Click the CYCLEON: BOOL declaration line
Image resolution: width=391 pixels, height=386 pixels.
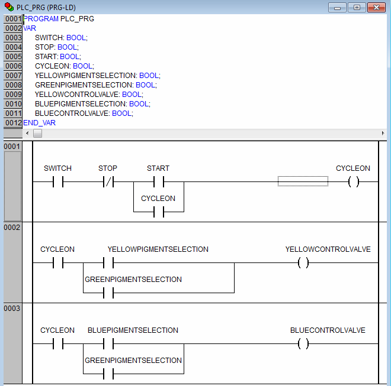(65, 66)
